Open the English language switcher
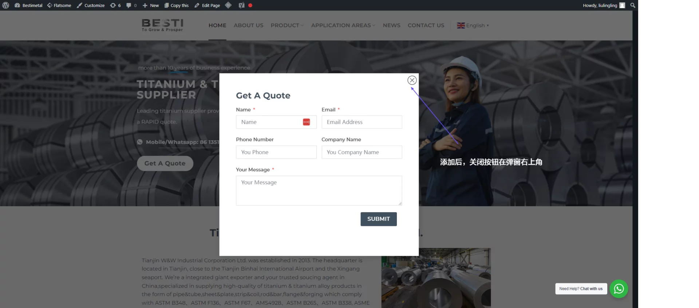Viewport: 699px width, 308px height. point(473,25)
